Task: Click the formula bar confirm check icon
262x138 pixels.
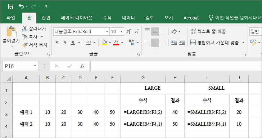Action: pos(69,66)
